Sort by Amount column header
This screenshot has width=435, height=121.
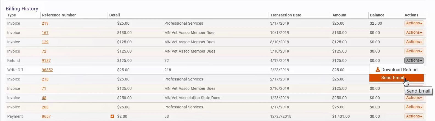point(339,15)
